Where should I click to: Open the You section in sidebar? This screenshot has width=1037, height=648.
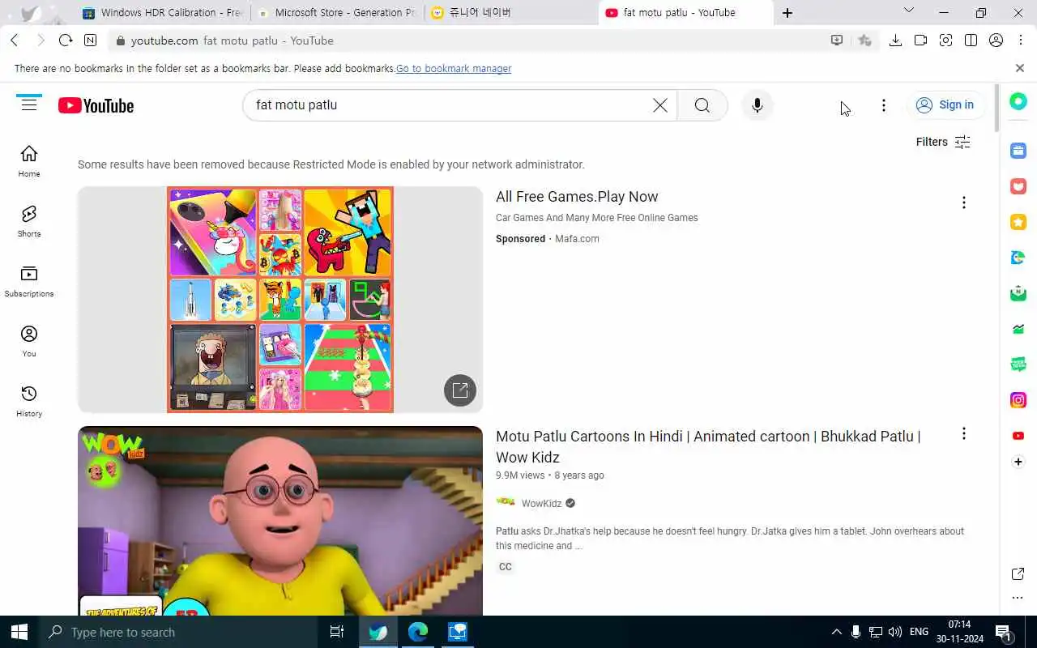29,341
